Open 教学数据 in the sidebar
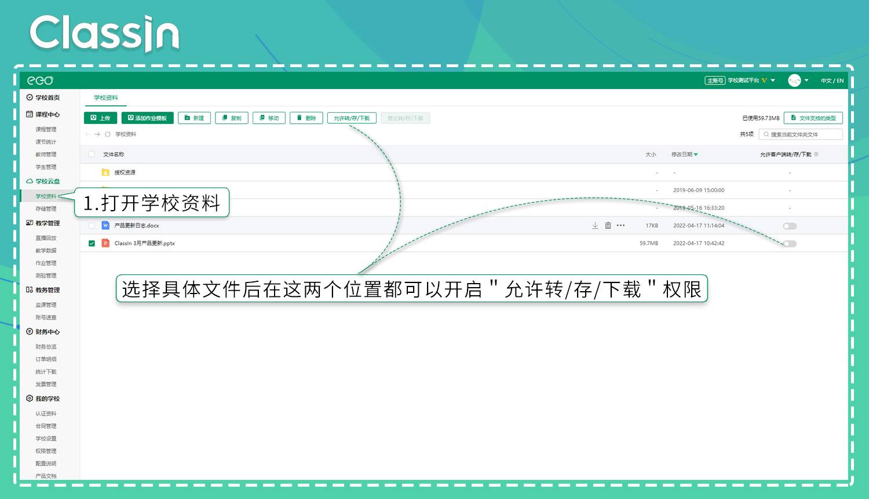 [46, 251]
